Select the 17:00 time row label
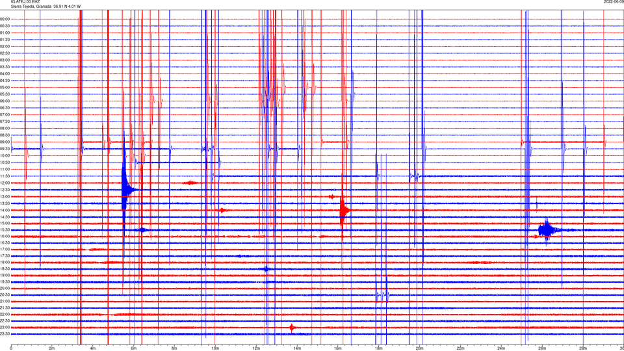624x351 pixels. [5, 250]
